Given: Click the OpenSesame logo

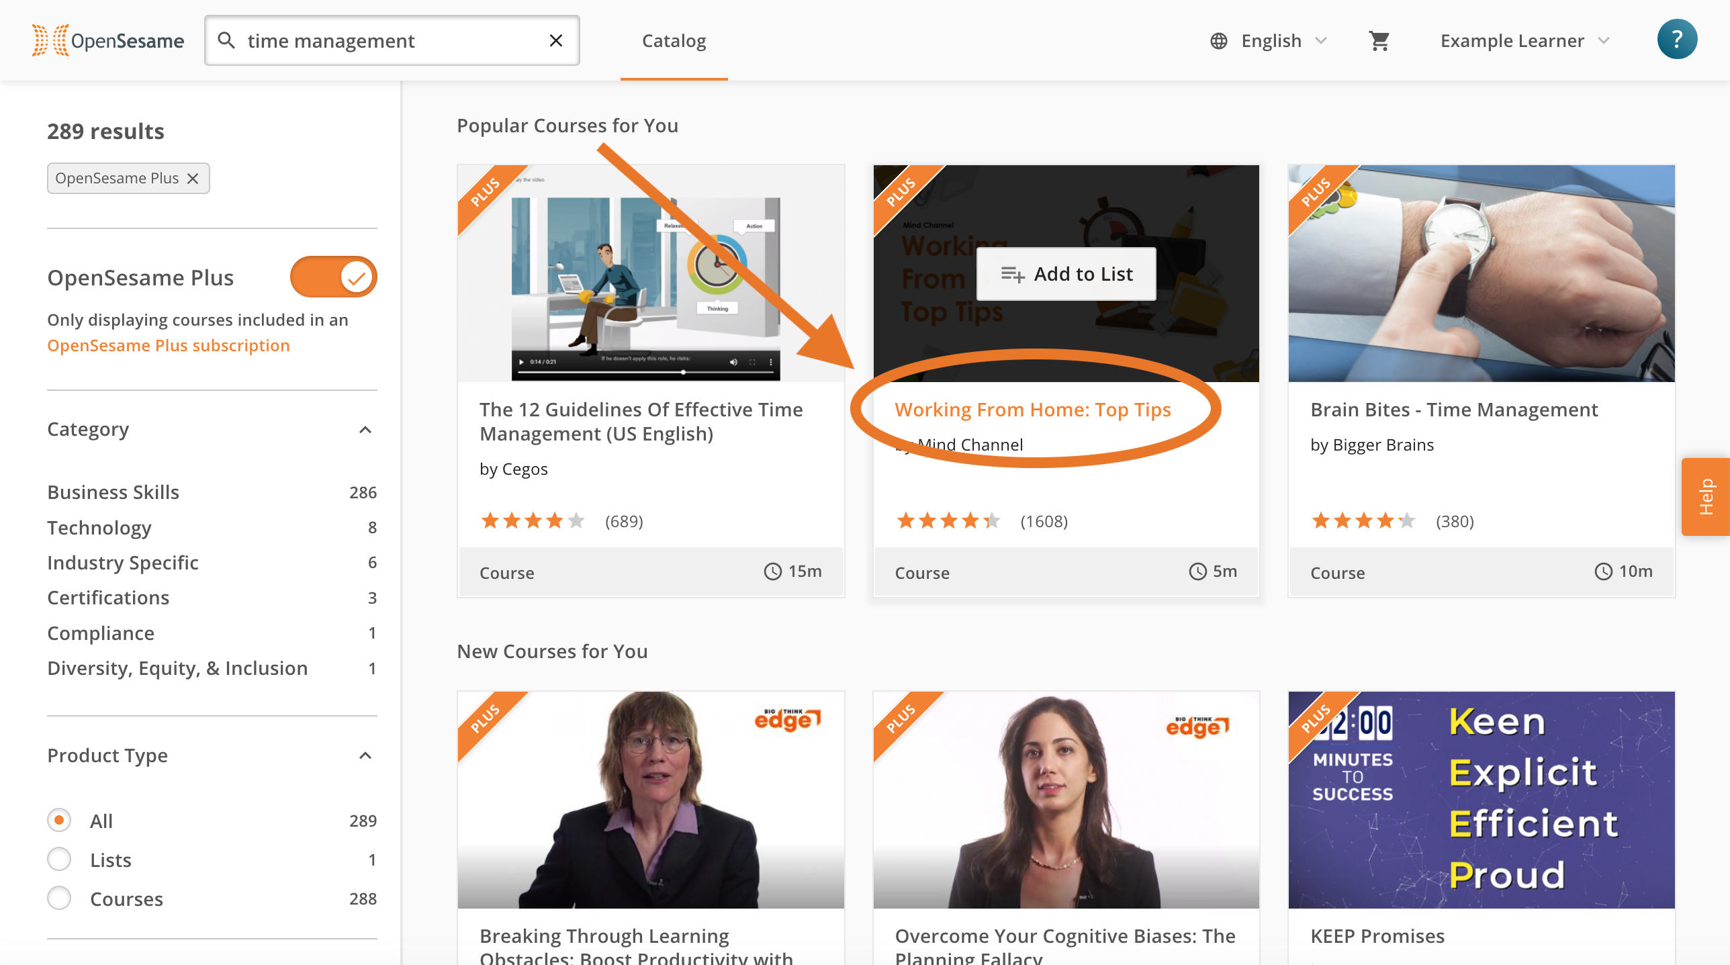Looking at the screenshot, I should tap(107, 40).
